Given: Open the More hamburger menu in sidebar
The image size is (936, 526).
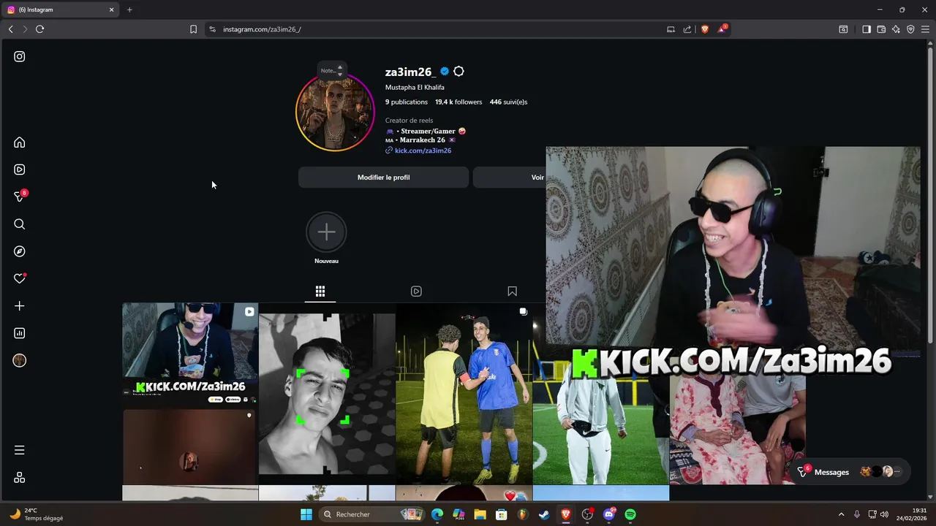Looking at the screenshot, I should tap(20, 450).
